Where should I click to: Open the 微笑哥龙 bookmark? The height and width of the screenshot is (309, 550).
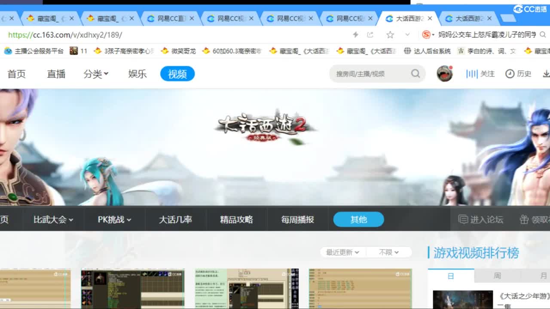[x=178, y=51]
